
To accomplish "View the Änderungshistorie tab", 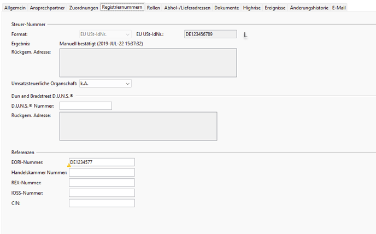I will [x=309, y=8].
